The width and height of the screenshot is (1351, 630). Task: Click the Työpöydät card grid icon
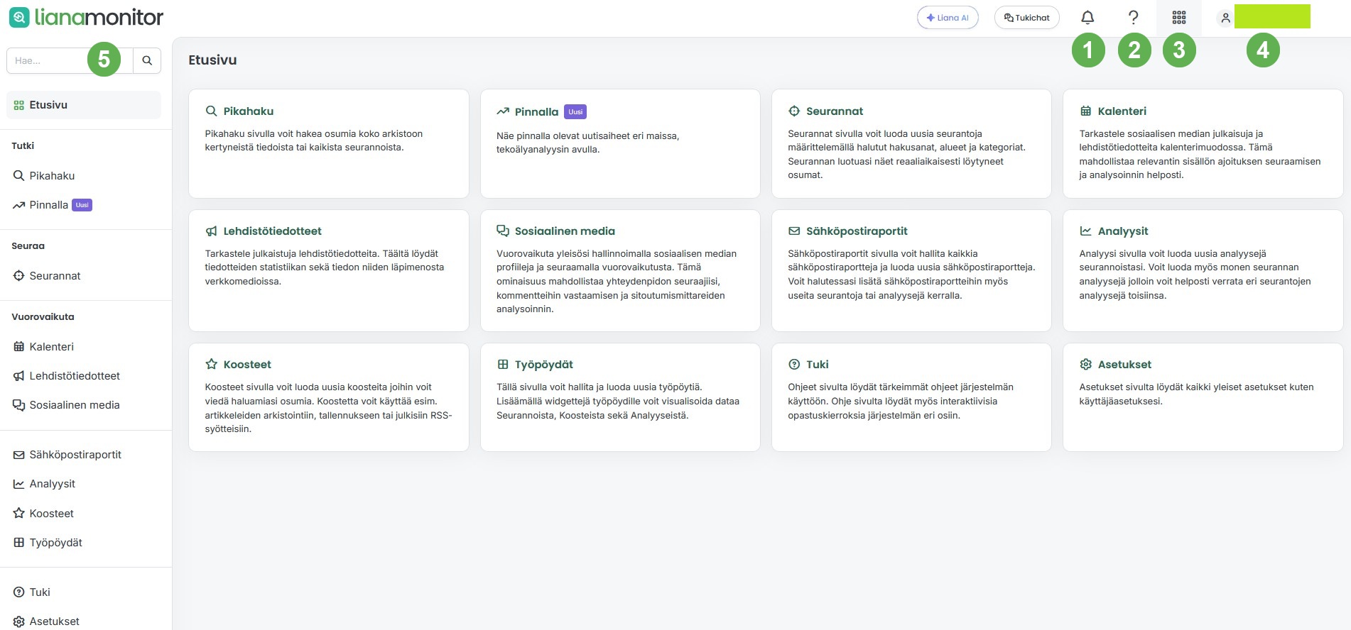click(x=503, y=365)
